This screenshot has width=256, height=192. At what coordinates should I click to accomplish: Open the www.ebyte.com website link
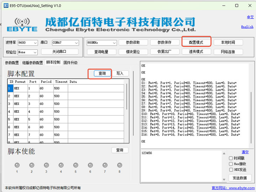pos(241,188)
